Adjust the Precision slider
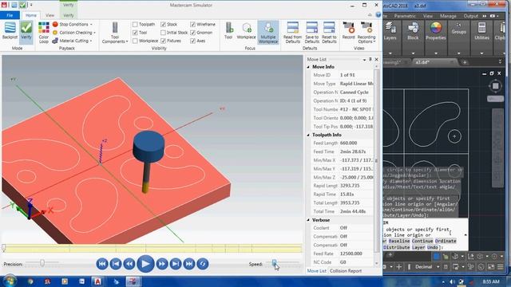The image size is (511, 287). pos(42,263)
